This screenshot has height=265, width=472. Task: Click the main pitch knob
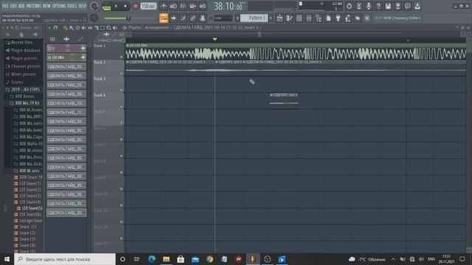[x=94, y=18]
